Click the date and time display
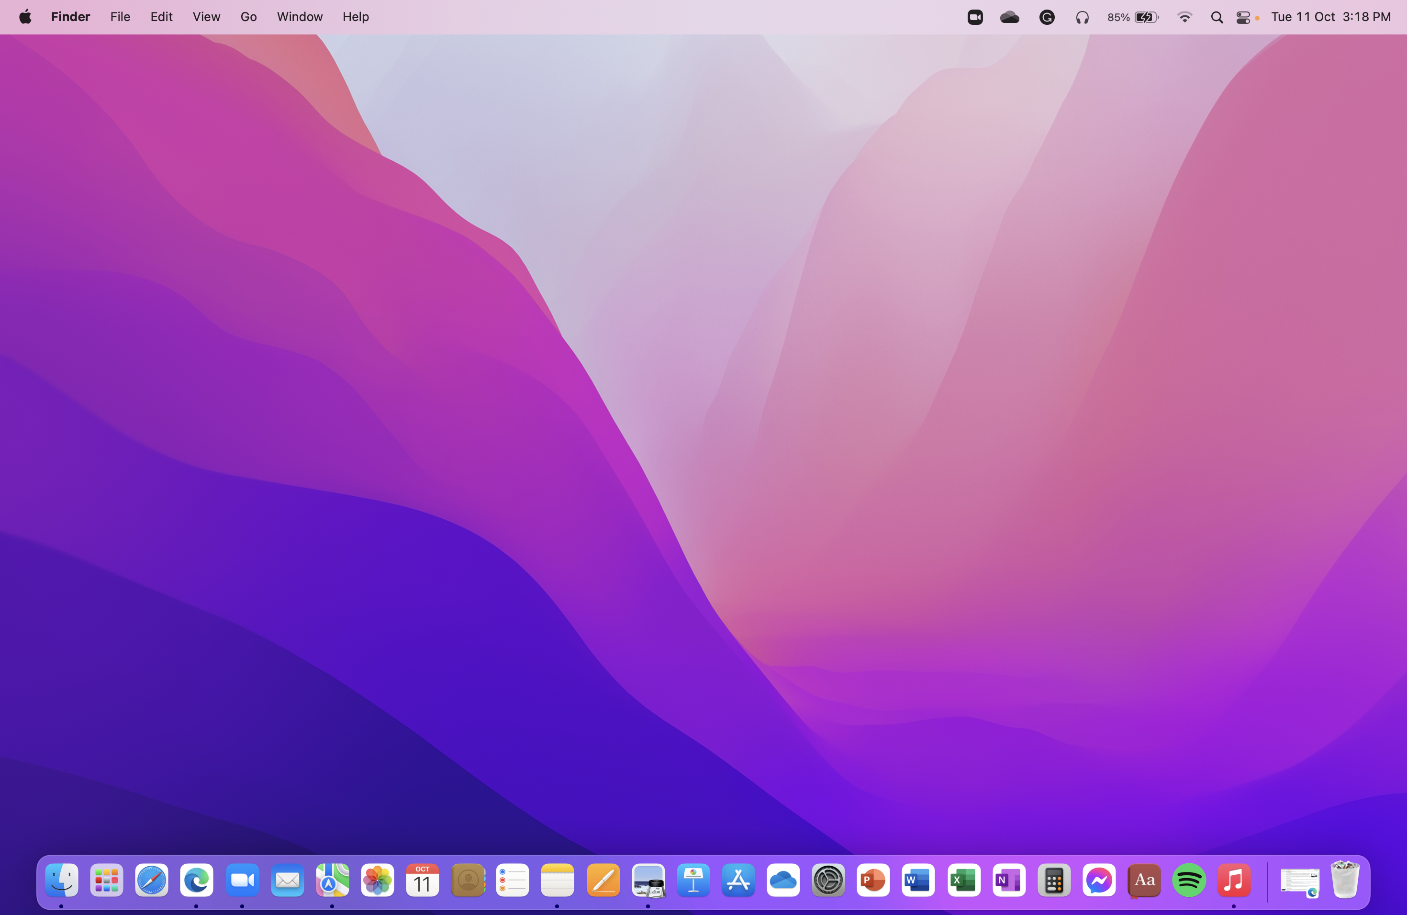1407x915 pixels. click(1331, 17)
